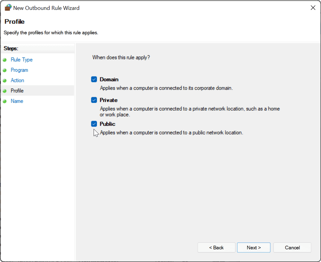Click the Back button
Image resolution: width=321 pixels, height=262 pixels.
click(216, 248)
